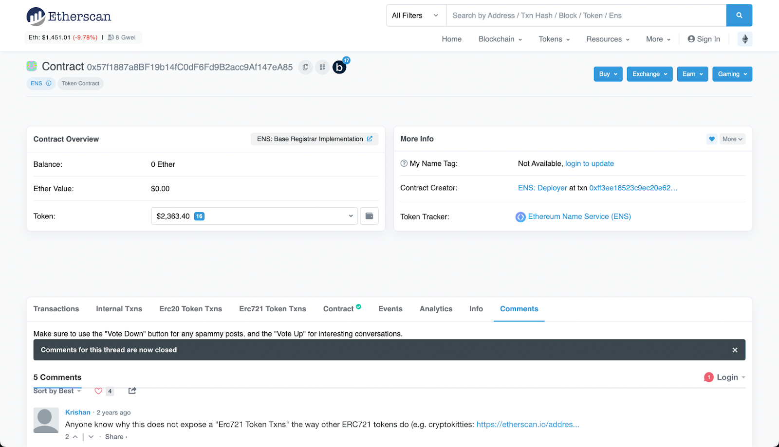Click the gas pump Gwei indicator
Viewport: 779px width, 447px height.
122,37
